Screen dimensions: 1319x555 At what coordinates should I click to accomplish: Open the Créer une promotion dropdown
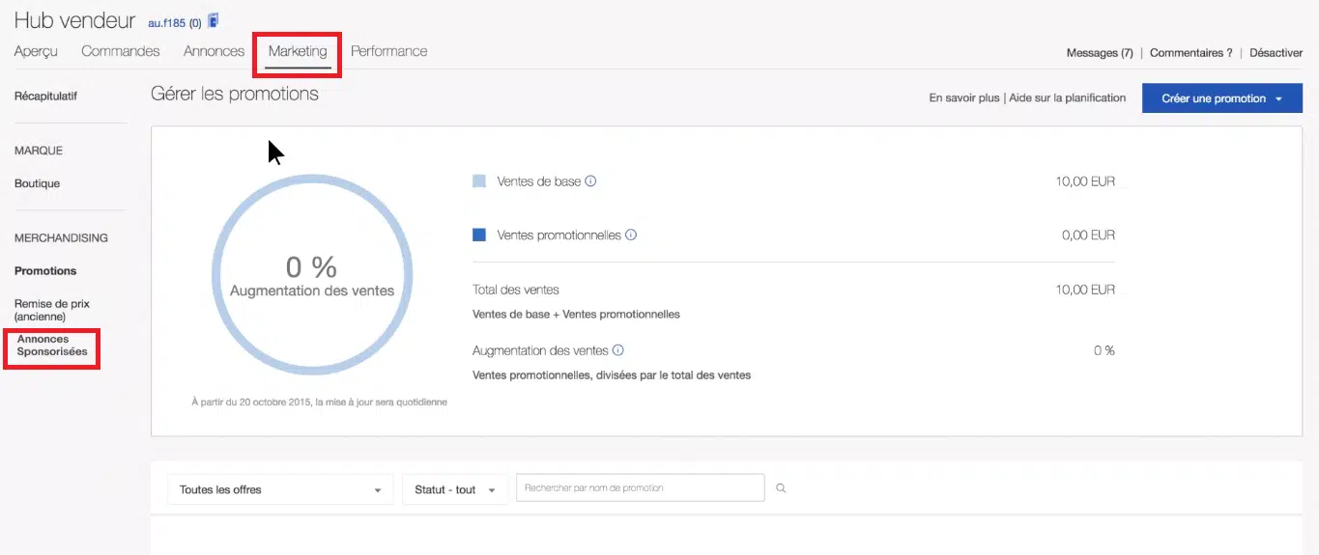1221,98
